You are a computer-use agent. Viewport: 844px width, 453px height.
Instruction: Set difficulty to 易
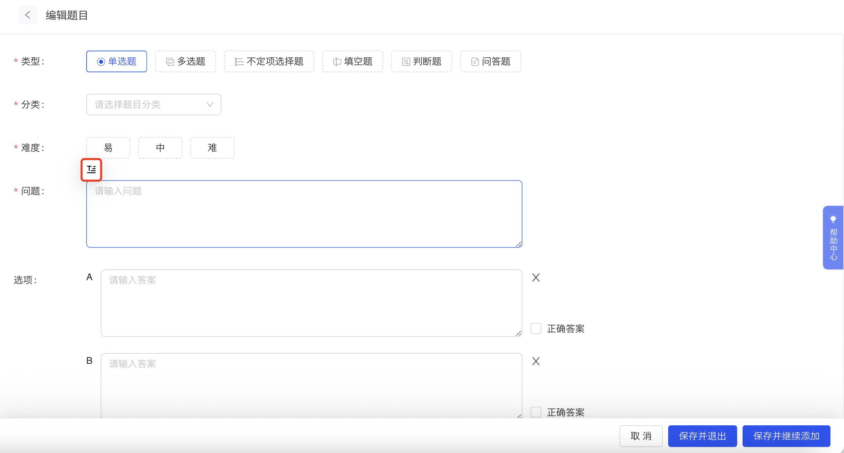108,148
